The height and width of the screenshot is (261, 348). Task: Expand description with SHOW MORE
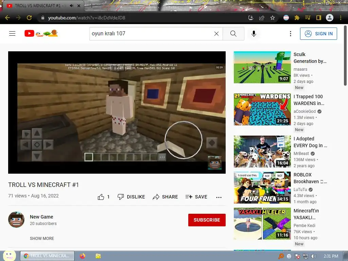tap(42, 238)
